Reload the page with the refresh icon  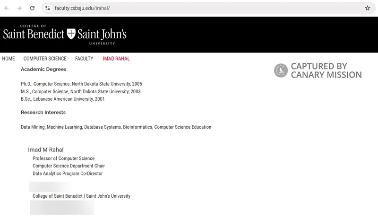click(32, 8)
